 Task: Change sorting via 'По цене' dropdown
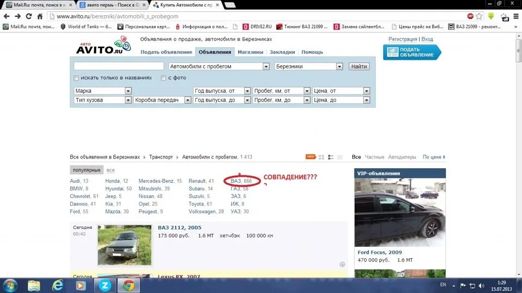(434, 157)
